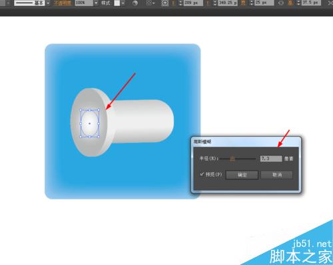
Task: Click the opacity 100% value field
Action: 84,3
